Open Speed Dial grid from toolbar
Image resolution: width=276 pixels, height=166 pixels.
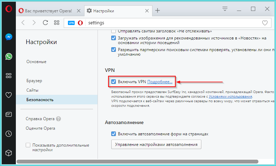[x=56, y=23]
